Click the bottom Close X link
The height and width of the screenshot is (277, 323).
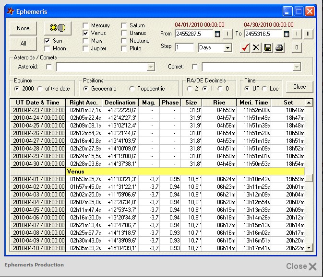click(x=301, y=266)
